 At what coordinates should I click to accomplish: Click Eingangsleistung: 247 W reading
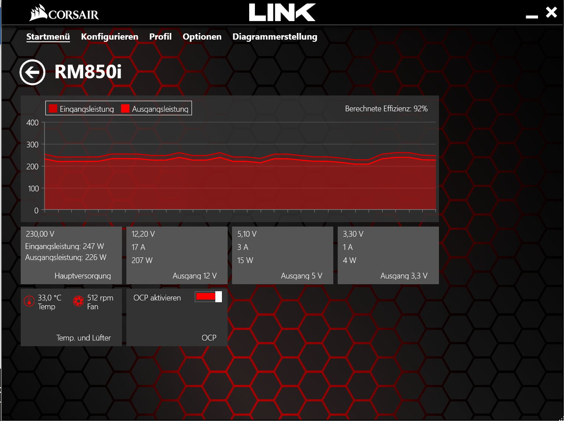click(65, 246)
